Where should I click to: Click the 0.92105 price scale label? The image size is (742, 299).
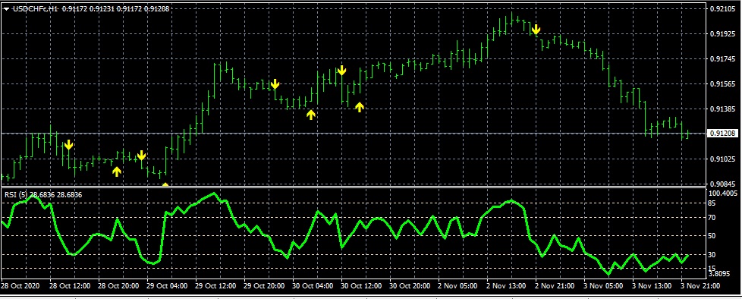click(722, 9)
